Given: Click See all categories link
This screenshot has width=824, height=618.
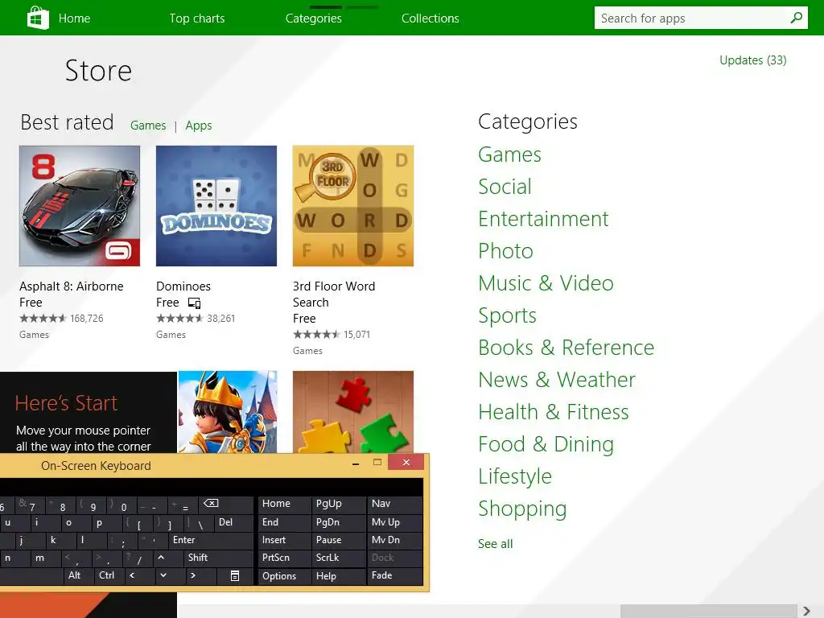Looking at the screenshot, I should (496, 544).
